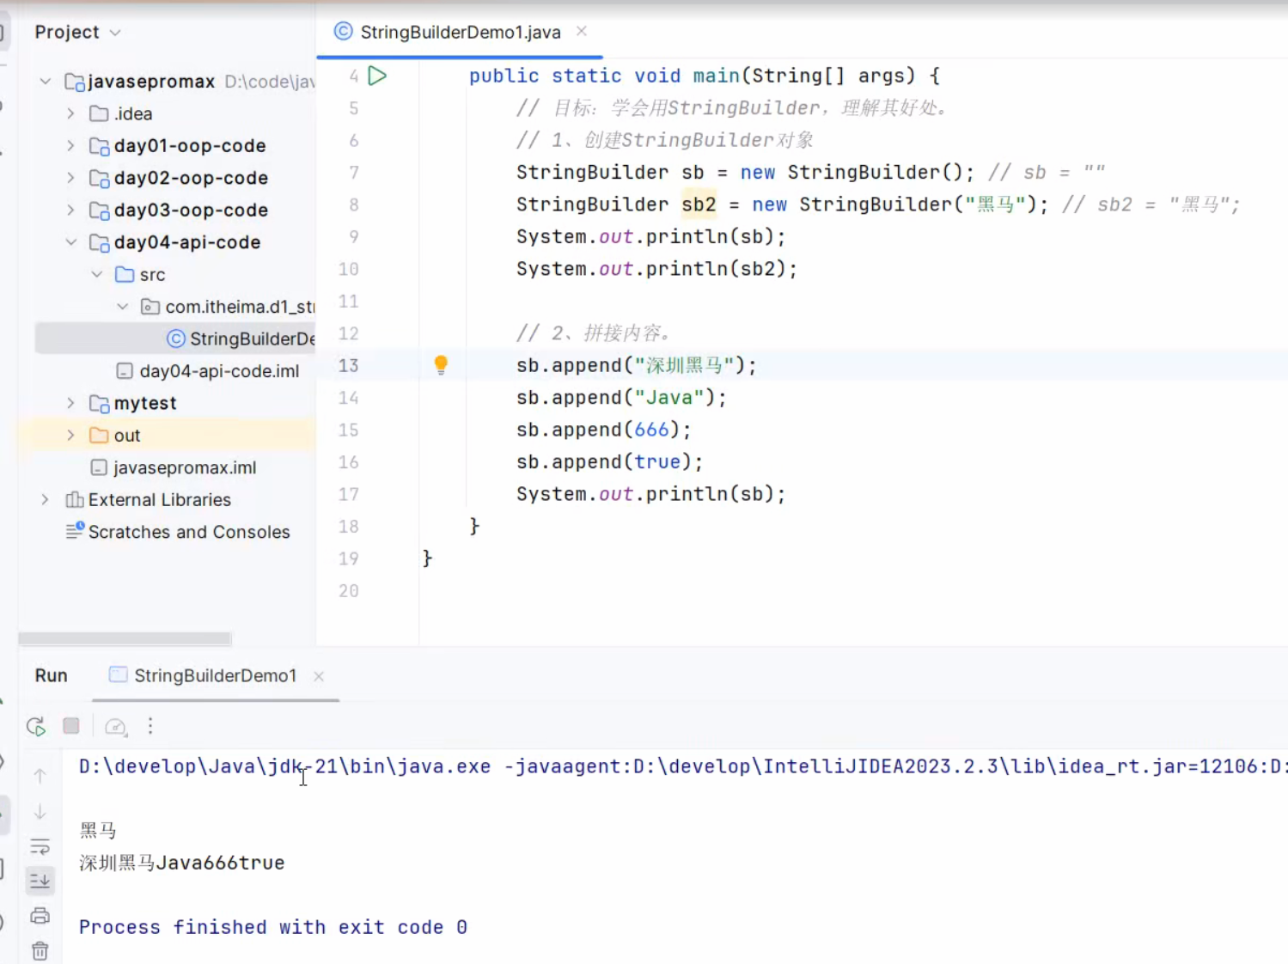Rerun StringBuilderDemo1 in the Run toolbar
The image size is (1288, 964).
pos(35,726)
